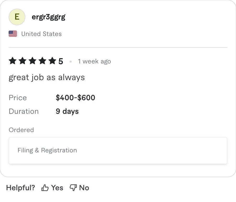Click the '1 week ago' timestamp

(x=94, y=61)
